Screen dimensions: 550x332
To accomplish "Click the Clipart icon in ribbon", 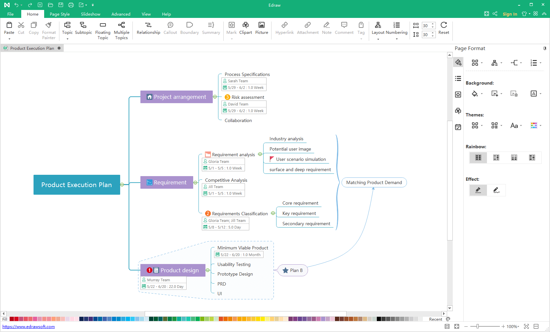I will click(x=245, y=25).
